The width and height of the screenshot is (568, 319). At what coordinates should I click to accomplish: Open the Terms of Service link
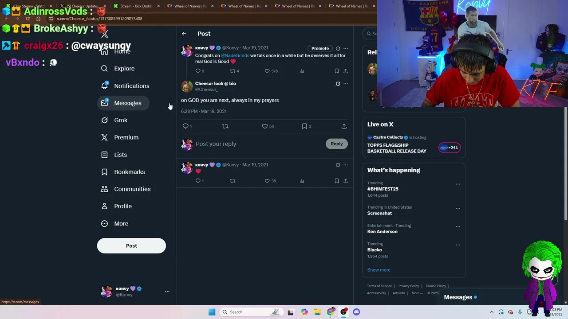coord(379,286)
